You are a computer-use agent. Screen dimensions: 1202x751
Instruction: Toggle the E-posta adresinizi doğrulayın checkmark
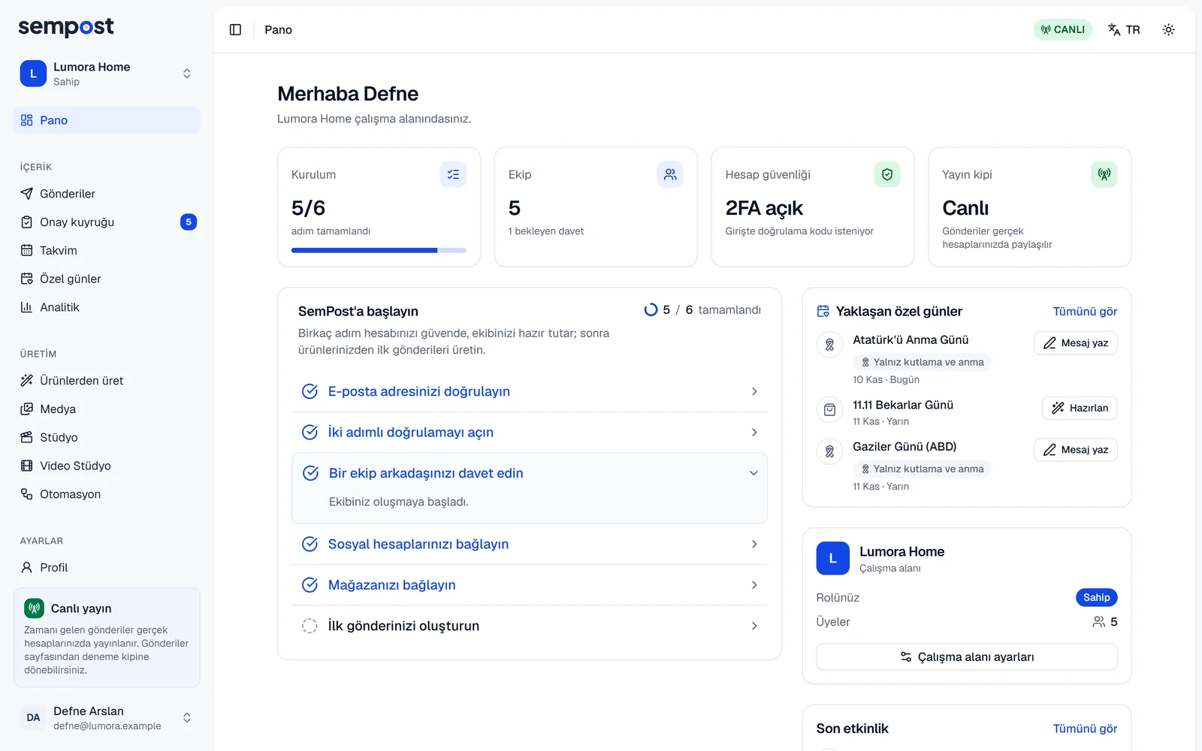coord(310,391)
